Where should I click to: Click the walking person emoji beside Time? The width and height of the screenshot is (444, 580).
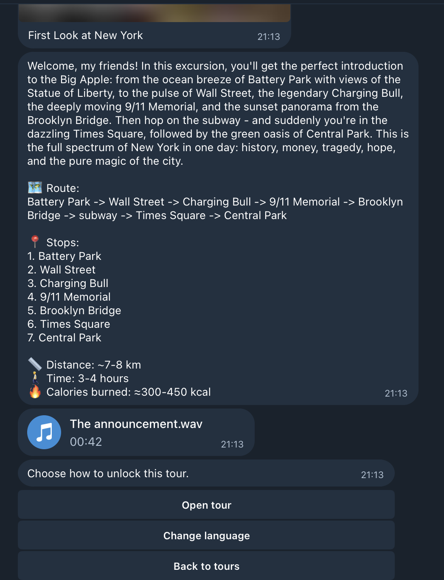35,378
